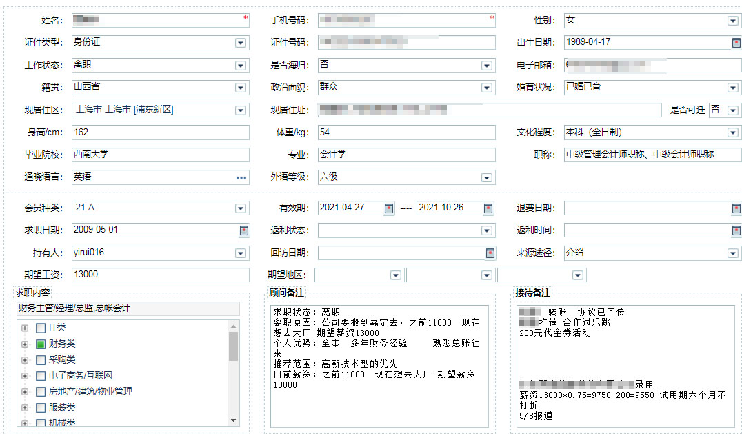This screenshot has height=434, width=742.
Task: Open the 政治面貌 dropdown
Action: (486, 88)
